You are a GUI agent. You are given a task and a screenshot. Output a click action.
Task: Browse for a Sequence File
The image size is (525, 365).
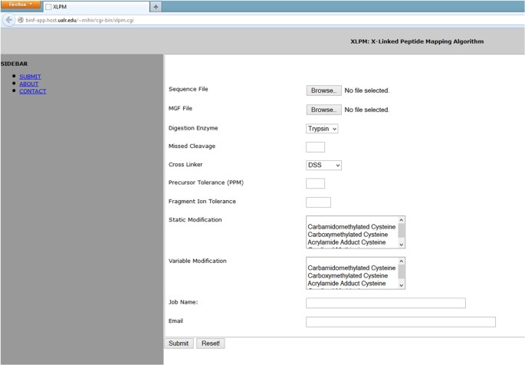click(323, 90)
